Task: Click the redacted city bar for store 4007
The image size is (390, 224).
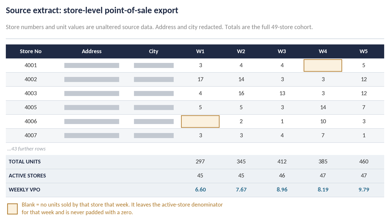Action: 154,135
